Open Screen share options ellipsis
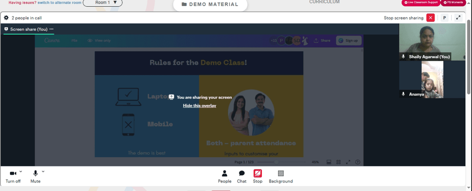 (x=51, y=29)
